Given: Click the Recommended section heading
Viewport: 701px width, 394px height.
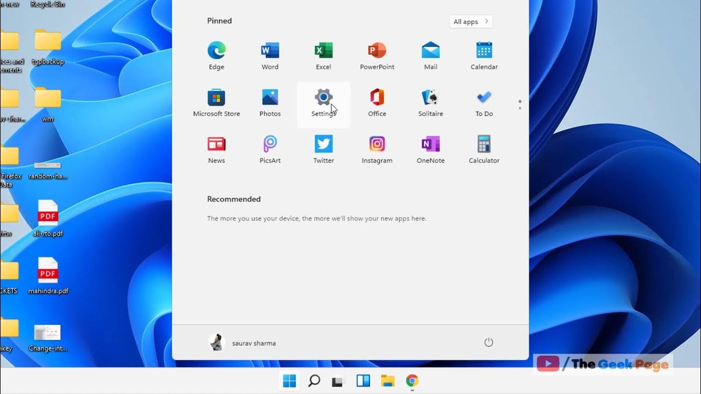Looking at the screenshot, I should (234, 199).
